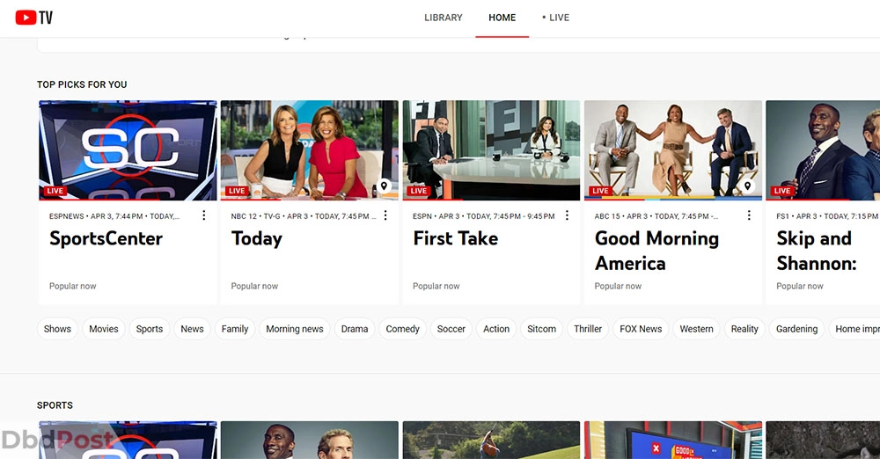Image resolution: width=880 pixels, height=459 pixels.
Task: Switch to the Home tab
Action: click(502, 18)
